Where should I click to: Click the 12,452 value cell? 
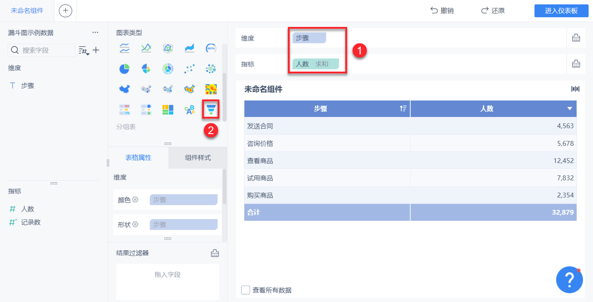click(494, 161)
